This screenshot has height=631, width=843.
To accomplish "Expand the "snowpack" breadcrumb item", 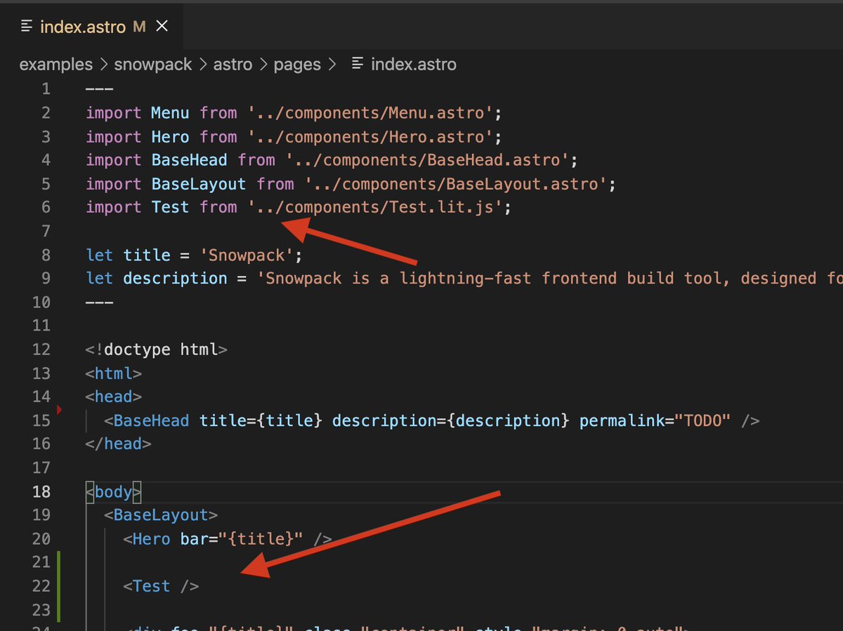I will pos(153,64).
